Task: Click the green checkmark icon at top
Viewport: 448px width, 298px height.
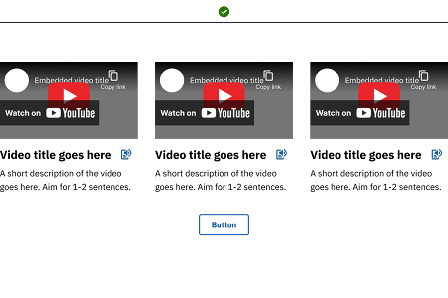Action: (x=224, y=12)
